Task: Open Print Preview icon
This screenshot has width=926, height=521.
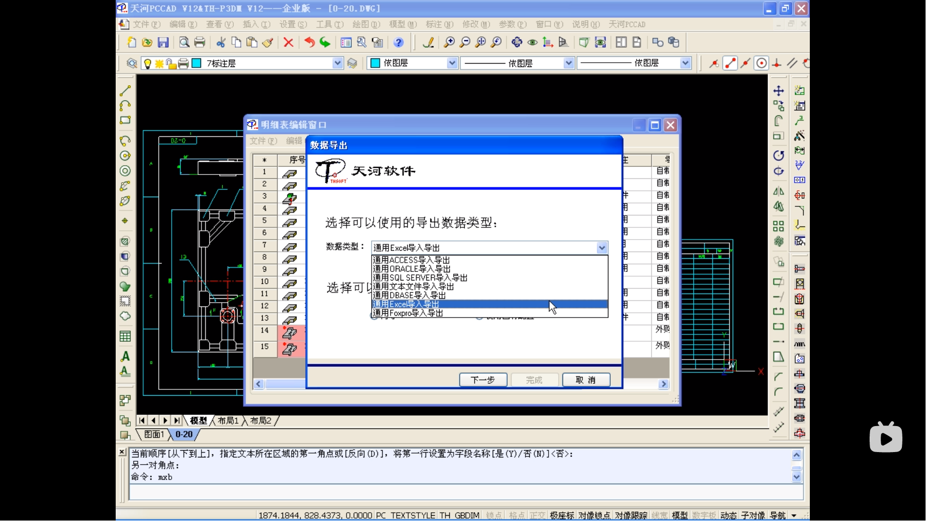Action: (x=184, y=42)
